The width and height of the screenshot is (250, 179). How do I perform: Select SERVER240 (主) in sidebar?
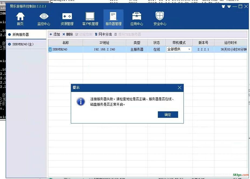point(26,44)
